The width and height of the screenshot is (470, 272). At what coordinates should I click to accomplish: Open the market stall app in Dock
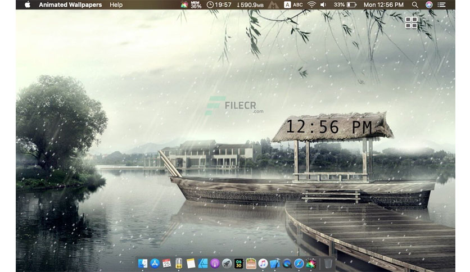[251, 264]
